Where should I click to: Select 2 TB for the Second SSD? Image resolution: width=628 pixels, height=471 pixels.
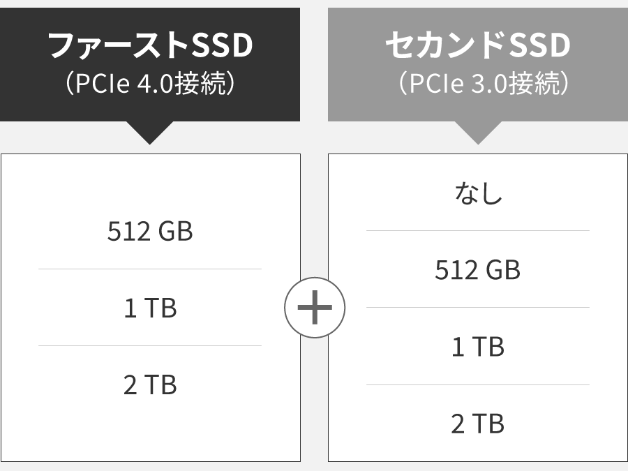click(478, 424)
